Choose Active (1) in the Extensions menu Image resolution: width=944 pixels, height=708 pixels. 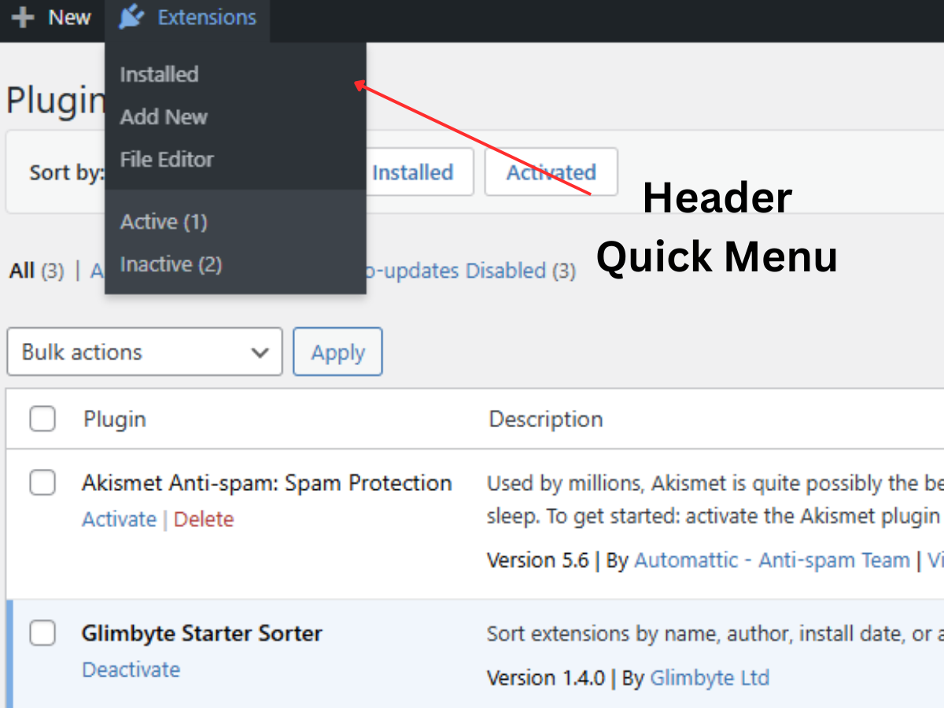[x=163, y=221]
